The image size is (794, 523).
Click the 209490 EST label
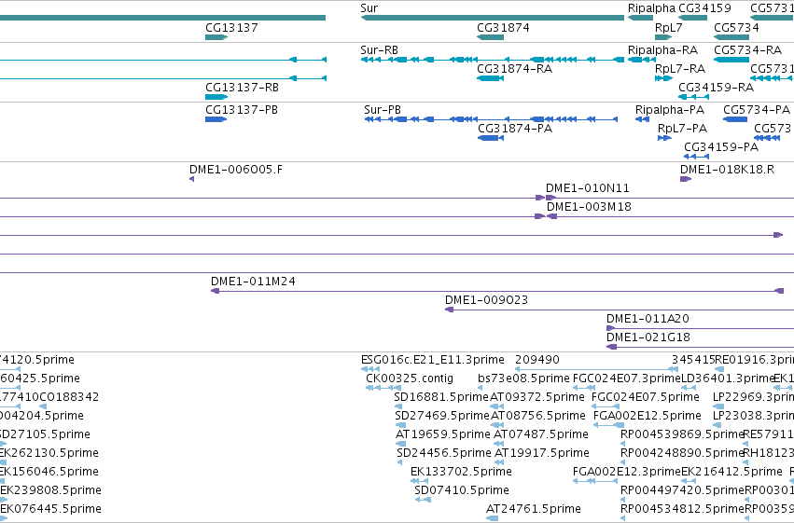pyautogui.click(x=537, y=360)
